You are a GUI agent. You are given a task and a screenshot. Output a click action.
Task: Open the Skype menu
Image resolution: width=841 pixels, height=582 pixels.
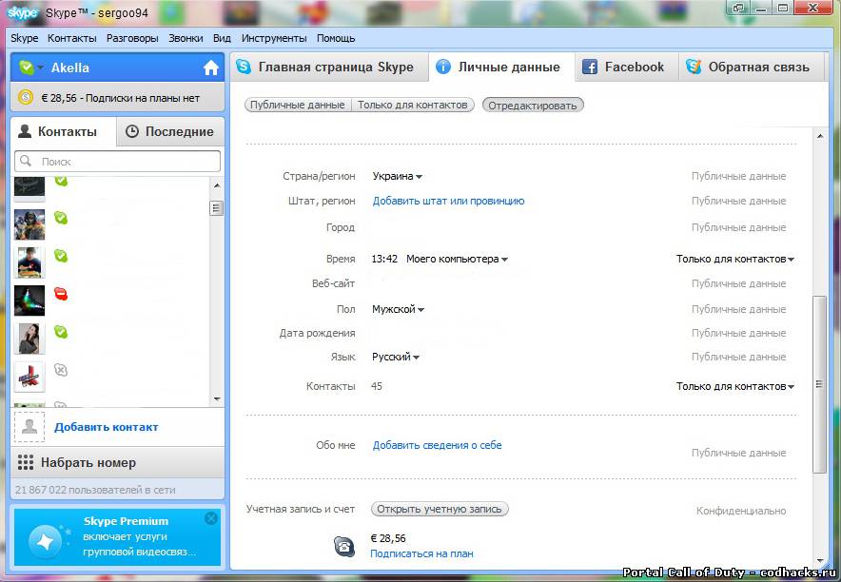[x=24, y=38]
